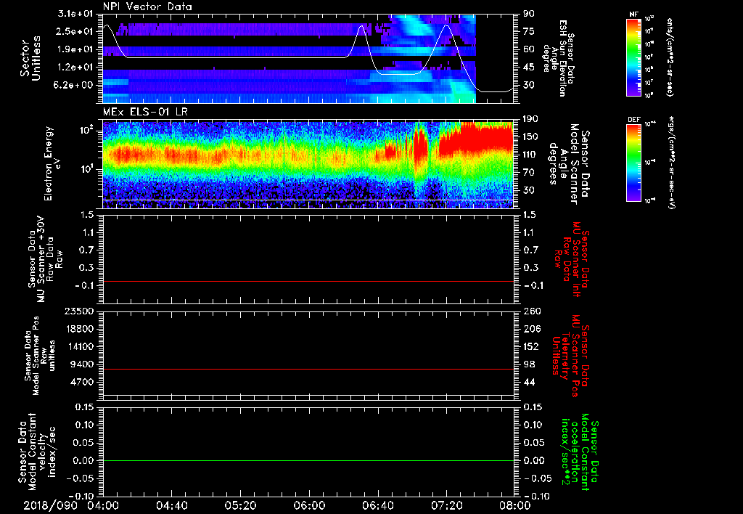Click the "260" telemetry tick value

pos(530,311)
